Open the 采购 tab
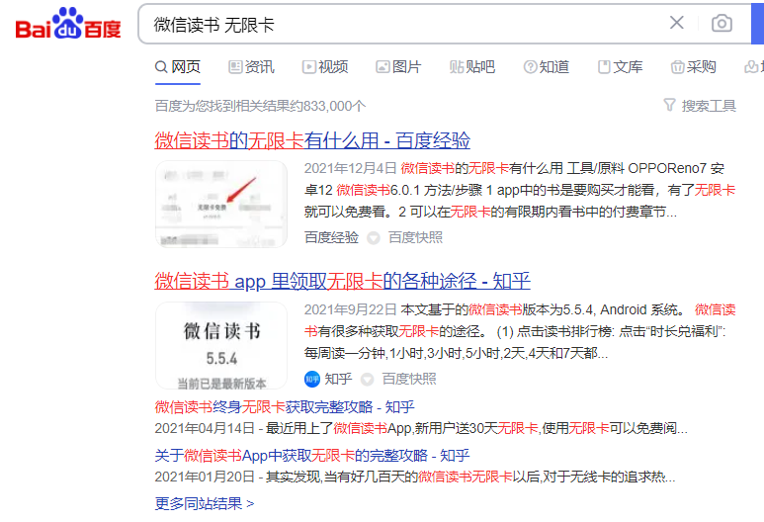Image resolution: width=764 pixels, height=522 pixels. pos(694,67)
